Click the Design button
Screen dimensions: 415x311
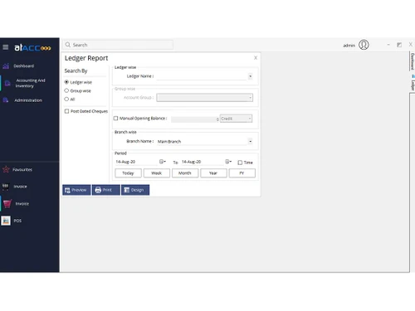(135, 190)
